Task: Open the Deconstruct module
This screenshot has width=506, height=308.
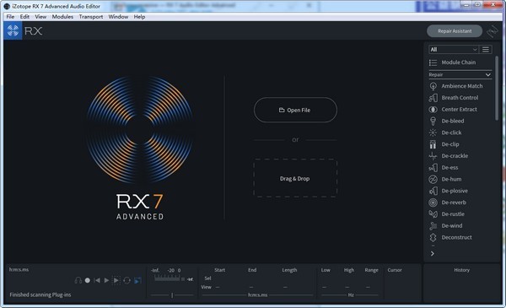Action: 450,237
